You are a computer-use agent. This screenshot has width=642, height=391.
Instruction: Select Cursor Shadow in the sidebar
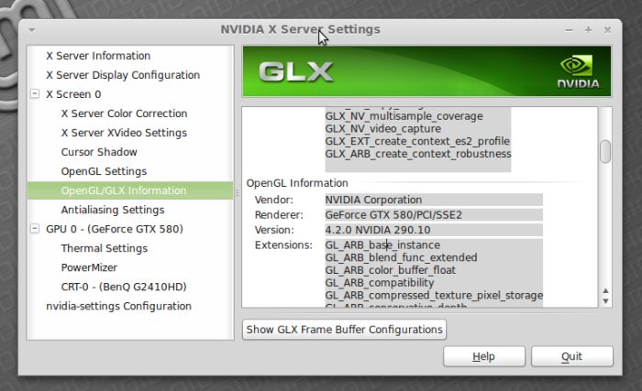tap(99, 152)
